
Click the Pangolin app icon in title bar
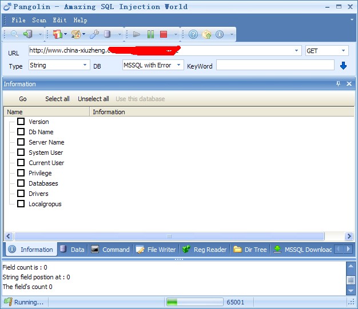tap(7, 7)
